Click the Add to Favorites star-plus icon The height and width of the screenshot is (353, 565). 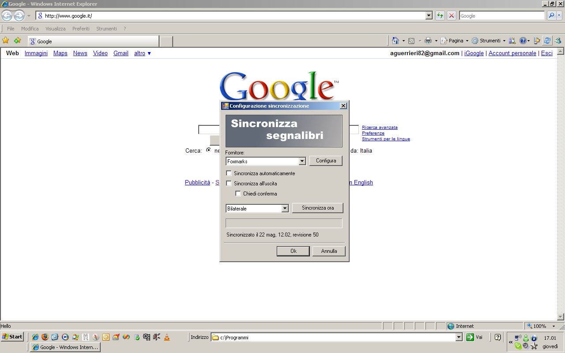point(17,41)
